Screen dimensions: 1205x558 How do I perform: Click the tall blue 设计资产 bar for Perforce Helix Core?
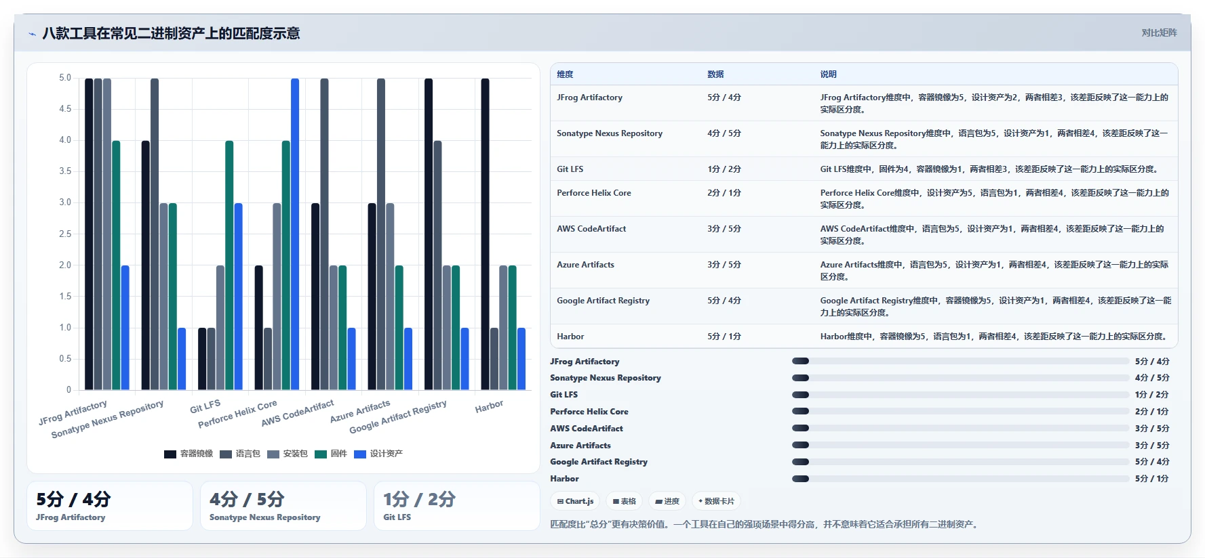tap(295, 234)
